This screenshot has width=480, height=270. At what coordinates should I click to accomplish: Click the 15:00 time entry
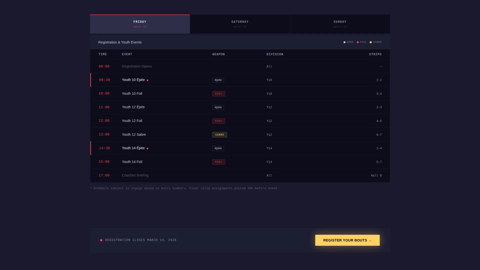pyautogui.click(x=104, y=162)
